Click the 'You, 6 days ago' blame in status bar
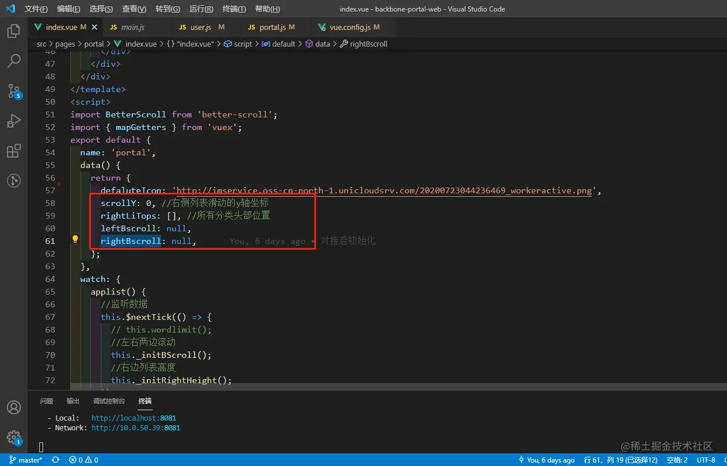This screenshot has height=466, width=727. 546,460
